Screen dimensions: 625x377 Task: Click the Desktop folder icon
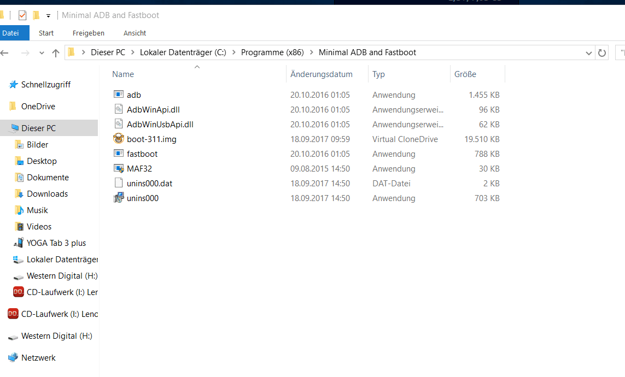pyautogui.click(x=19, y=161)
